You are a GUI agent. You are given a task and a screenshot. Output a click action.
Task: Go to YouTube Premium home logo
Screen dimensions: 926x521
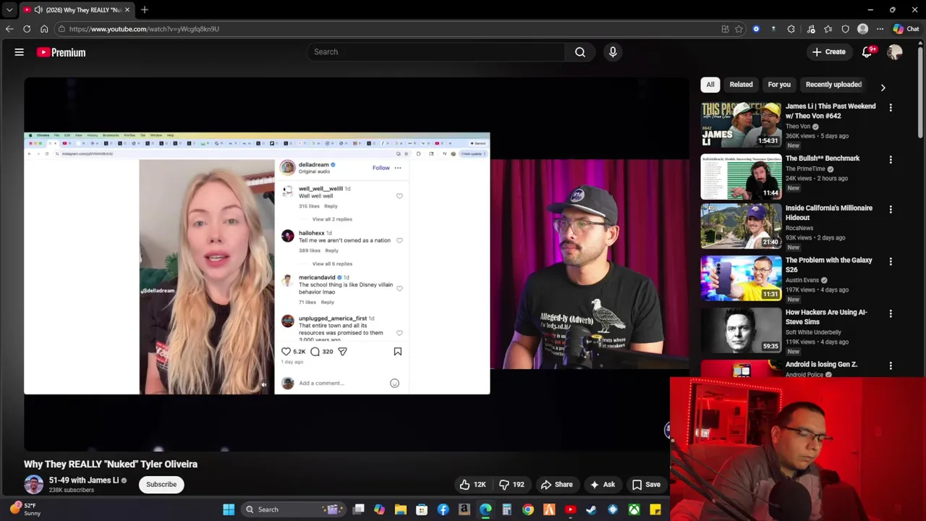coord(61,52)
